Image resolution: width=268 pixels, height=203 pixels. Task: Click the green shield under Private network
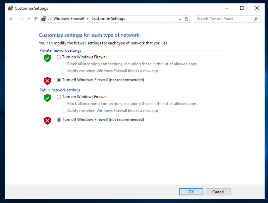[x=48, y=58]
